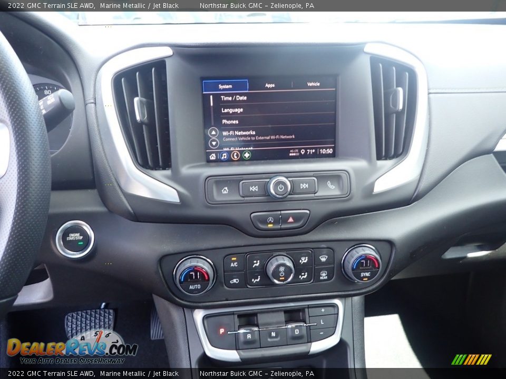Toggle the A/C button
Viewport: 506px width, 379px height.
click(234, 263)
